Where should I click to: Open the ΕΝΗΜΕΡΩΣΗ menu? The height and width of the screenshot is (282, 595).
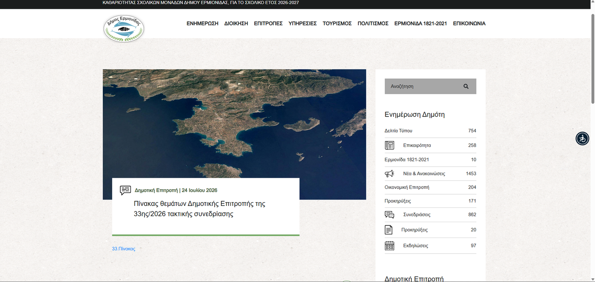point(203,23)
